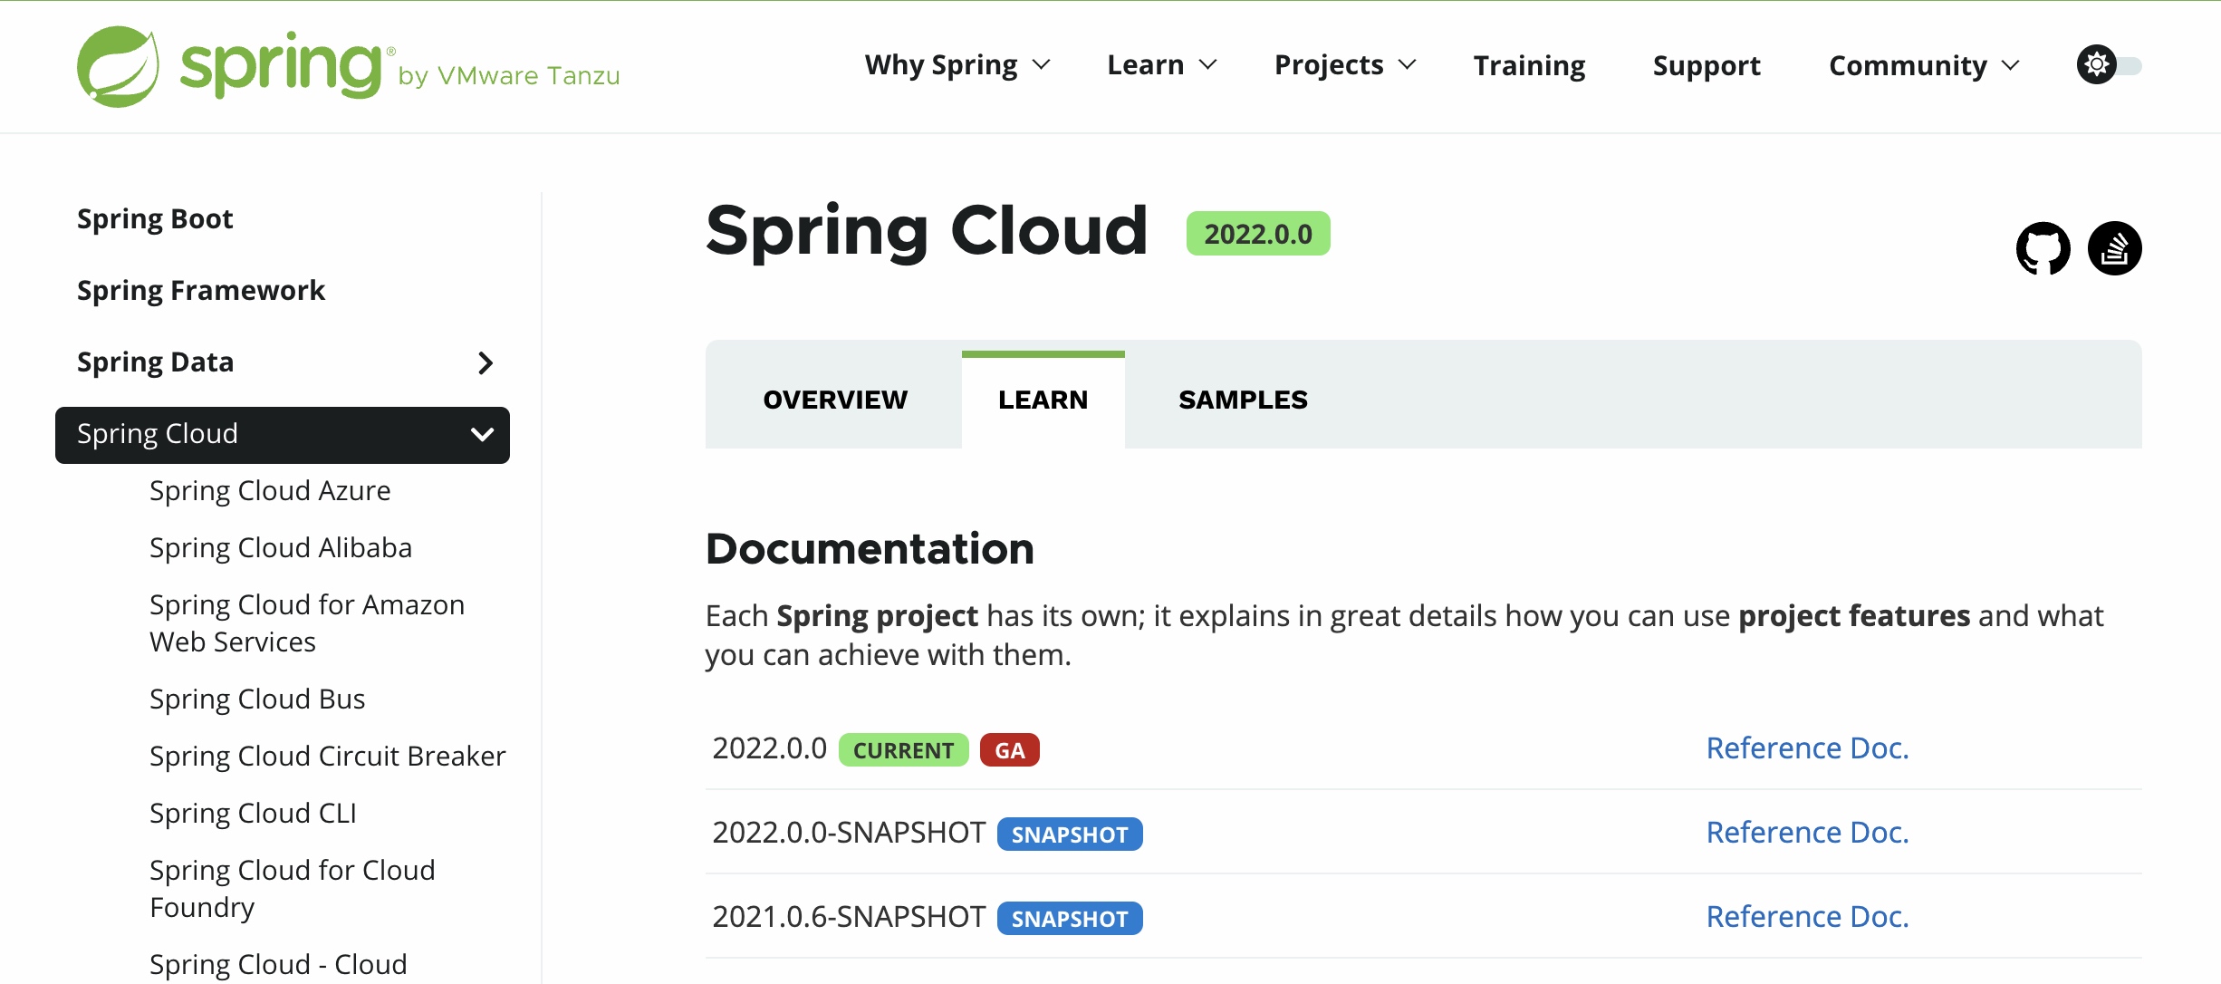Expand Spring Data sidebar chevron
The height and width of the screenshot is (984, 2221).
[x=486, y=363]
